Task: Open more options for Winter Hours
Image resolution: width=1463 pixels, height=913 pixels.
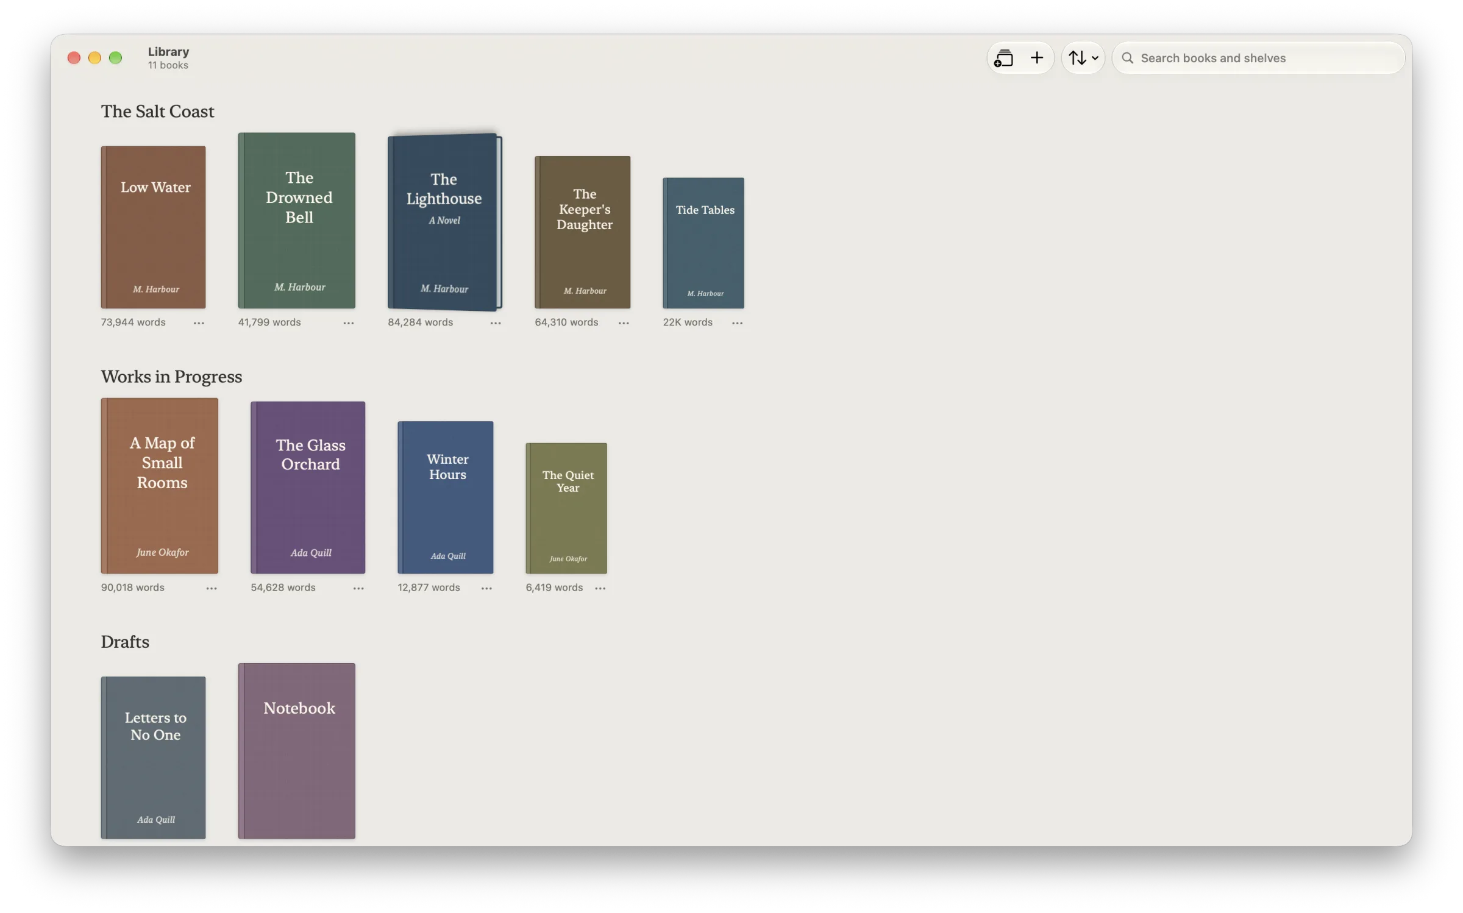Action: click(486, 588)
